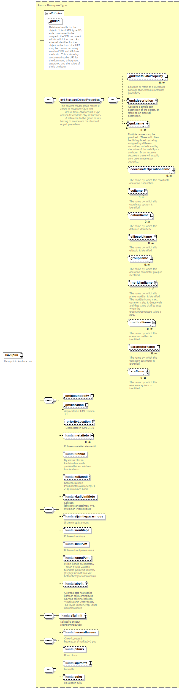Expand methodName element
Viewport: 182px width, 689px height.
[x=154, y=322]
